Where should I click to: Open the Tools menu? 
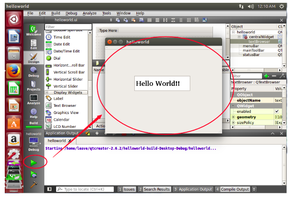click(x=106, y=13)
